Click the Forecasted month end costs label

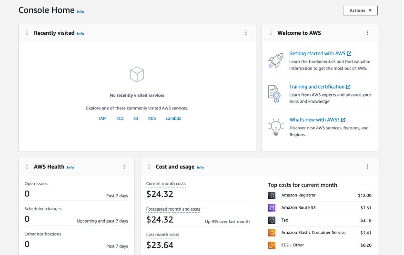click(x=173, y=209)
